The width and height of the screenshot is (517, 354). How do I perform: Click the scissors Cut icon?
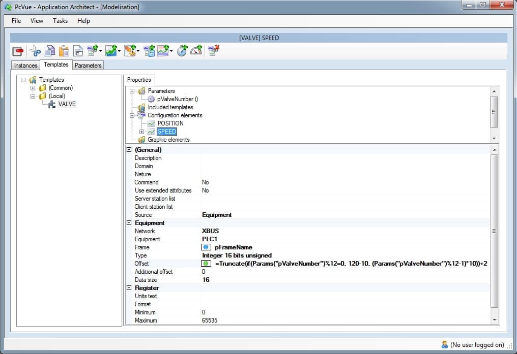tap(34, 51)
